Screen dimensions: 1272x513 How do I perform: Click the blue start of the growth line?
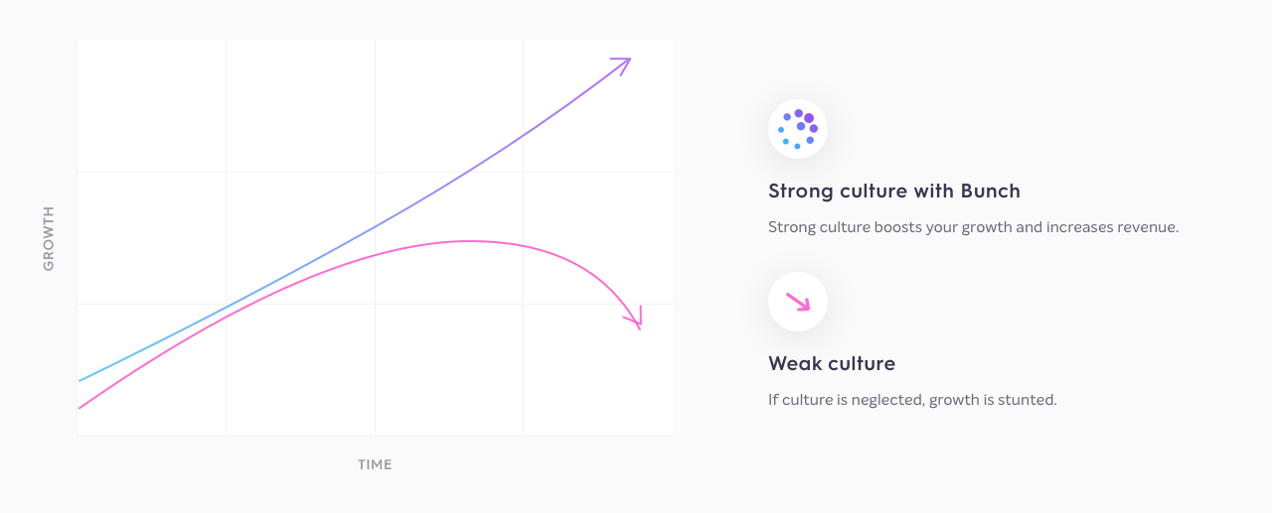pos(81,379)
